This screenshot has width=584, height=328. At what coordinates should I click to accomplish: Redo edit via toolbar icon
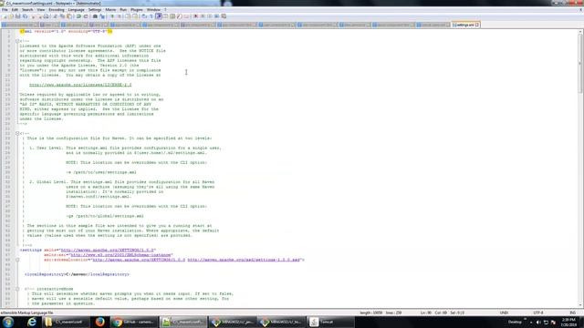86,16
